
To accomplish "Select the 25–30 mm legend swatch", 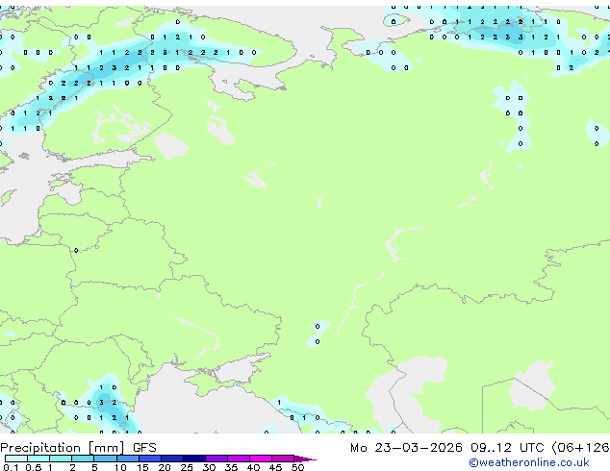I will (x=193, y=459).
